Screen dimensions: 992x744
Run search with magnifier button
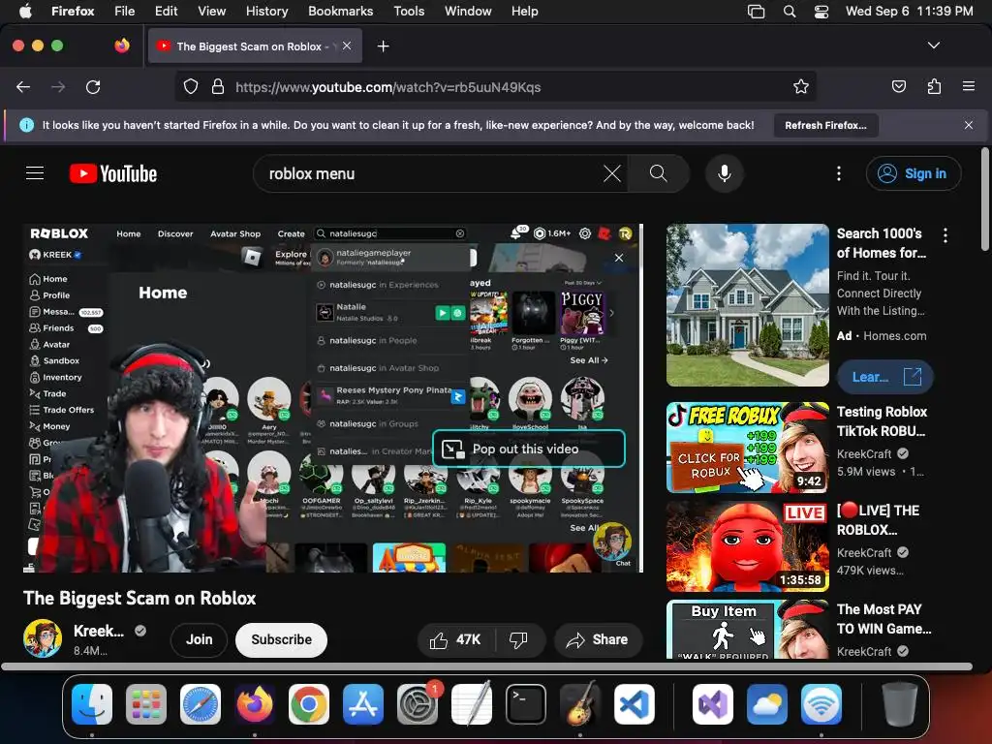658,173
